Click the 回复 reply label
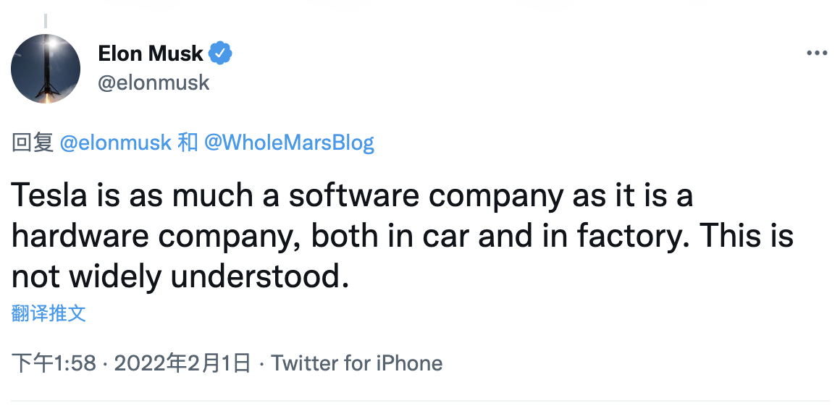Image resolution: width=840 pixels, height=411 pixels. point(33,143)
